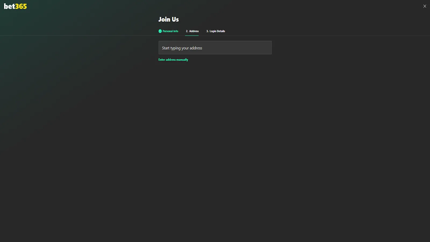Click the yellow 365 portion of the logo
The width and height of the screenshot is (430, 242).
point(21,6)
